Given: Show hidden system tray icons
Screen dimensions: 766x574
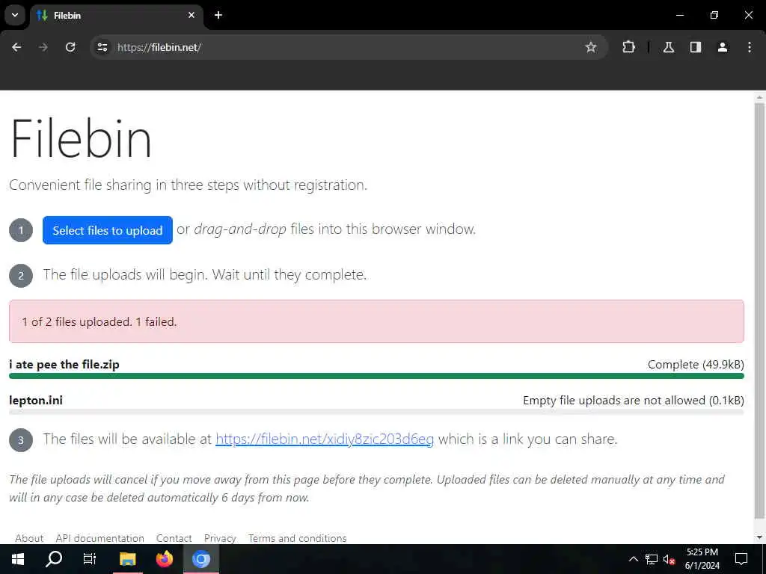Looking at the screenshot, I should (633, 559).
